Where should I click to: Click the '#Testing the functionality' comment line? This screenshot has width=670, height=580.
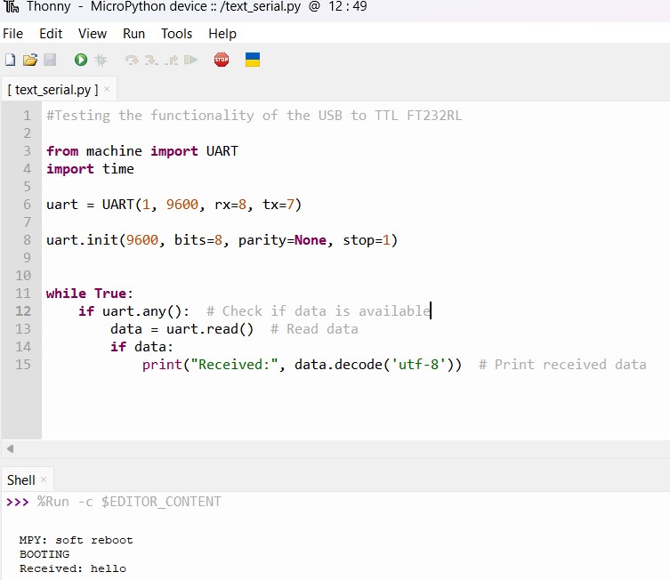tap(254, 116)
